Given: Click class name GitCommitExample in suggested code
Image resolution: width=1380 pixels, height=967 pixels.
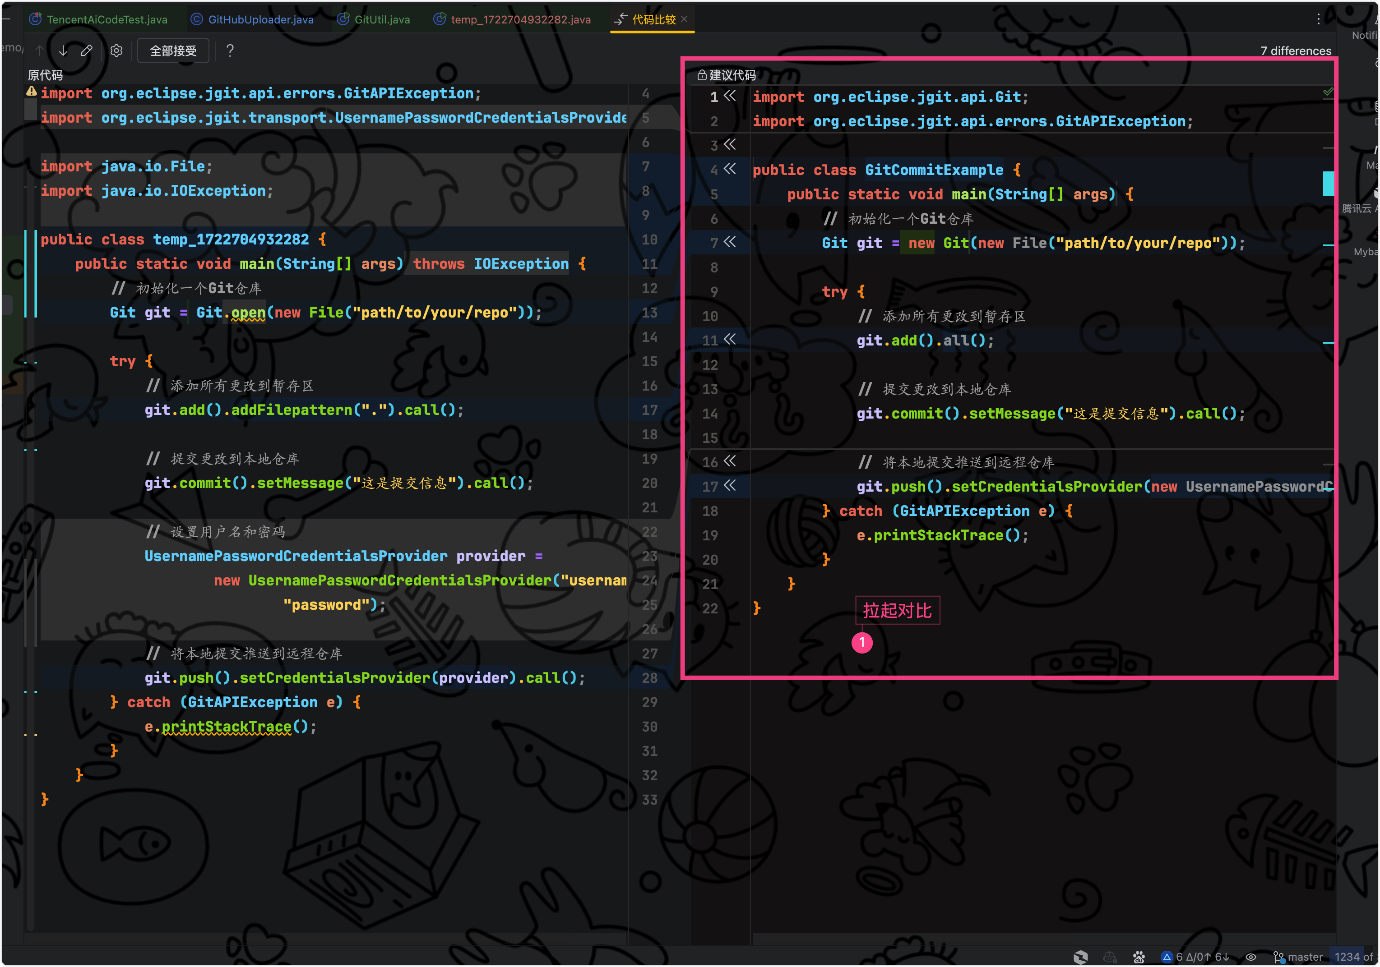Looking at the screenshot, I should coord(934,170).
